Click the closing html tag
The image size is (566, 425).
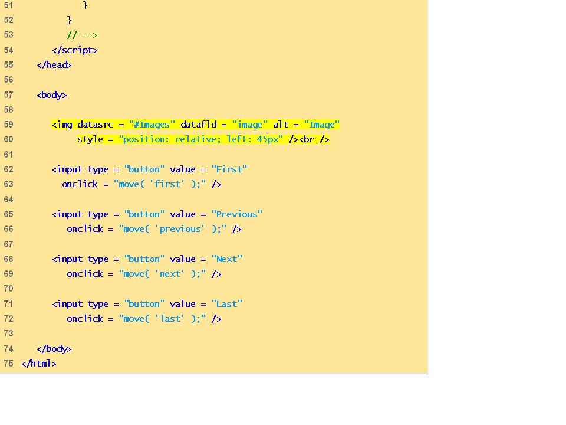[39, 364]
